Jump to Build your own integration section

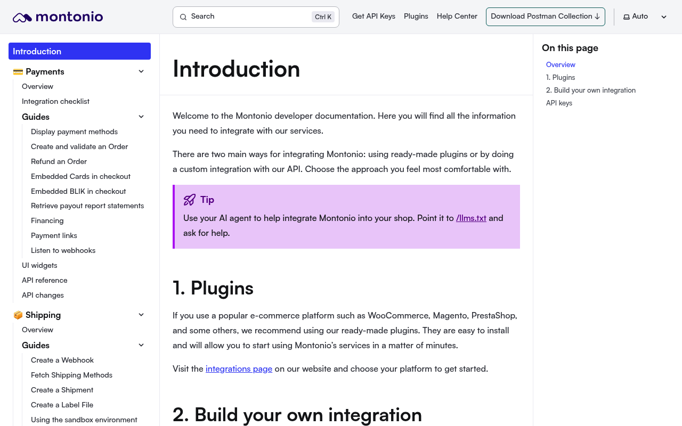coord(591,90)
